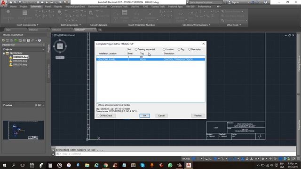This screenshot has height=169, width=301.
Task: Click the Sign In button
Action: click(x=234, y=2)
